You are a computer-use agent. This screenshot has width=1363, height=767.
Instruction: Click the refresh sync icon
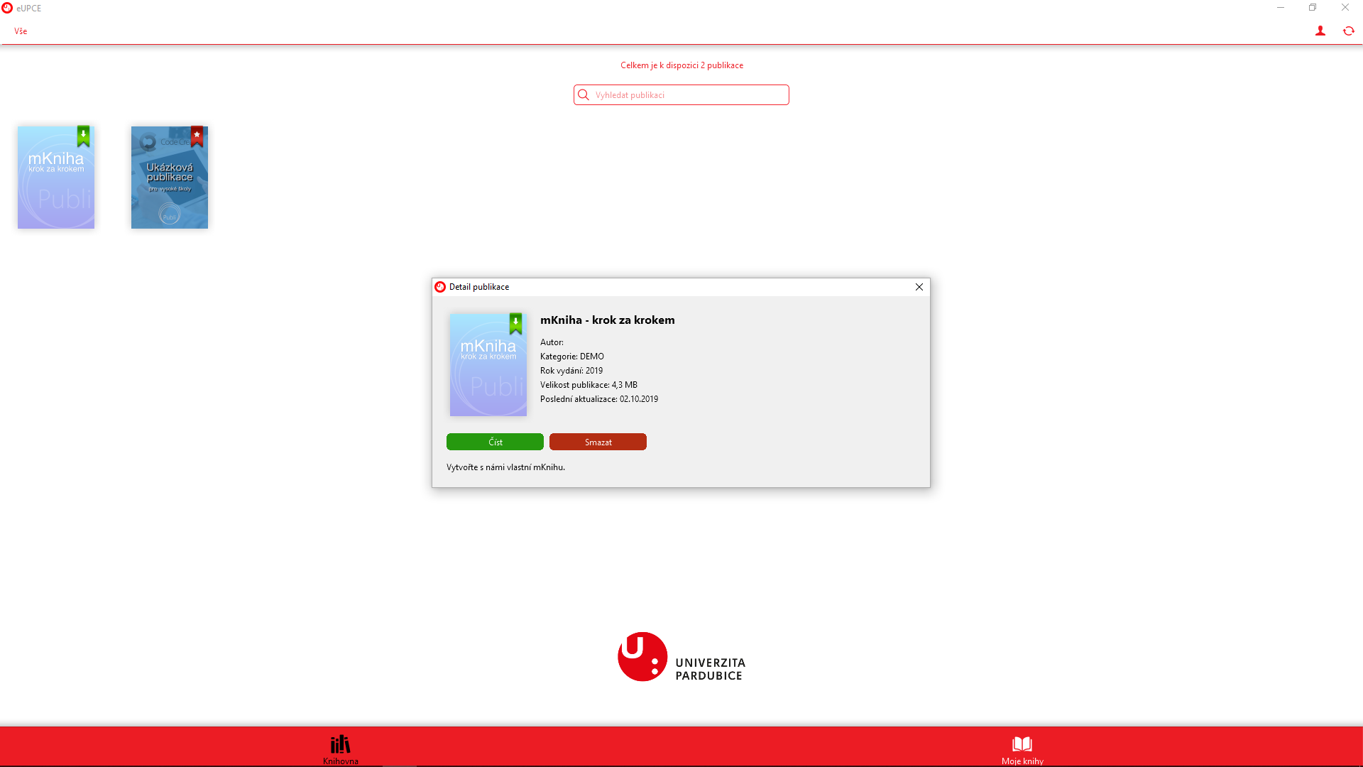pos(1348,31)
